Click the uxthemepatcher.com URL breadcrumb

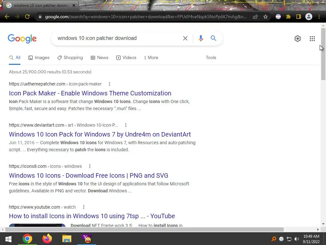click(55, 84)
